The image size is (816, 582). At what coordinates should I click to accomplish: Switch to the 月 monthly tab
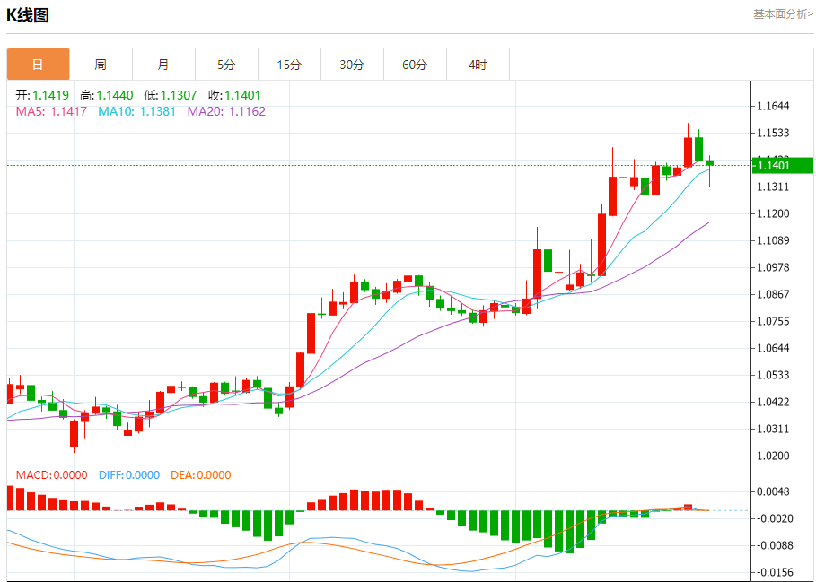tap(164, 65)
